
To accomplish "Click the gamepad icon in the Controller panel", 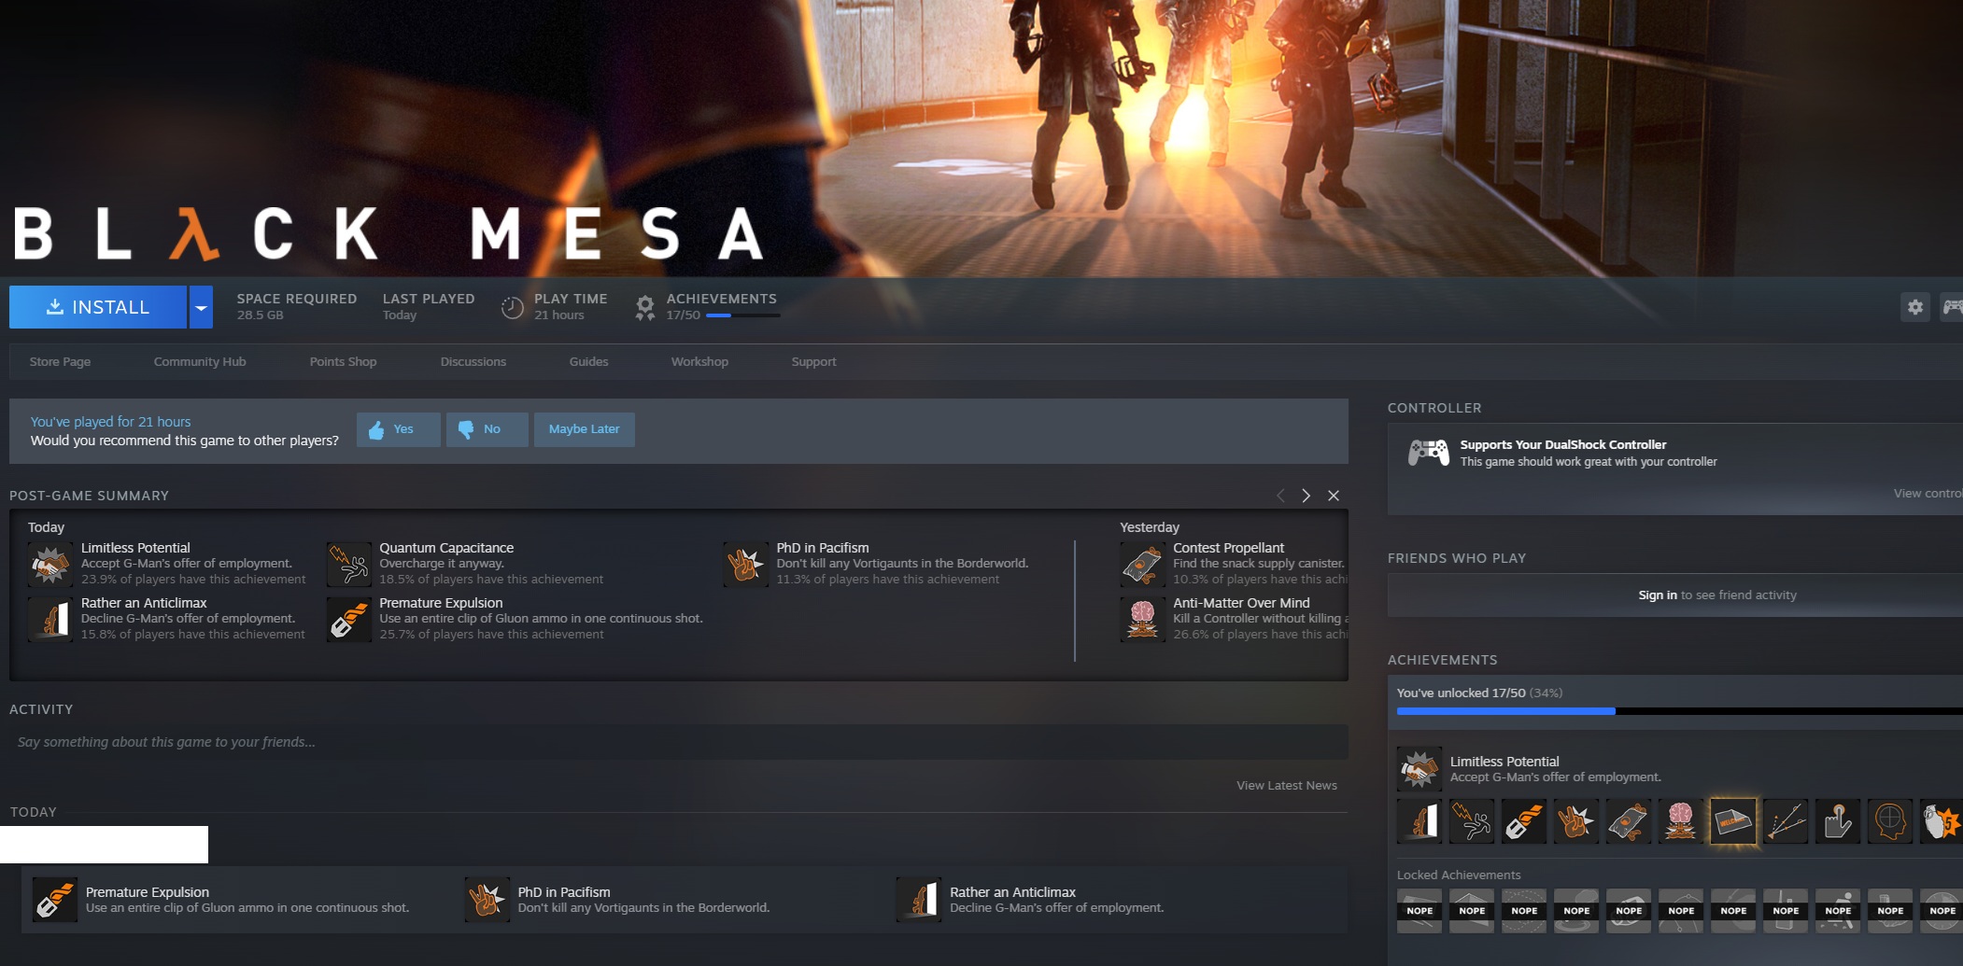I will [x=1429, y=453].
